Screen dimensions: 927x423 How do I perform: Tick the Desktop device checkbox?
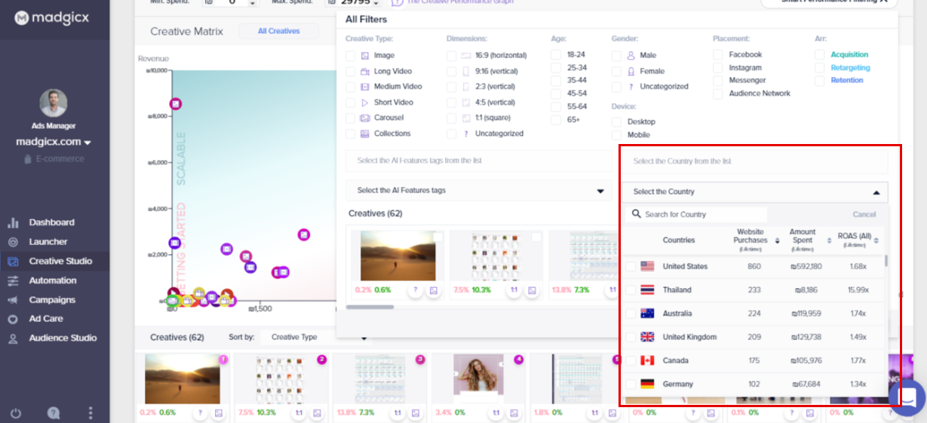(617, 121)
